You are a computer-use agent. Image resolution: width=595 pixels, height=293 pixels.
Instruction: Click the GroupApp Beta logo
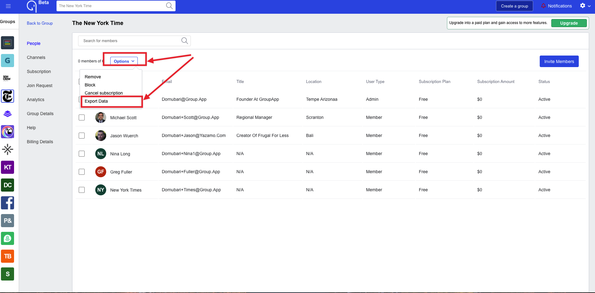point(38,6)
